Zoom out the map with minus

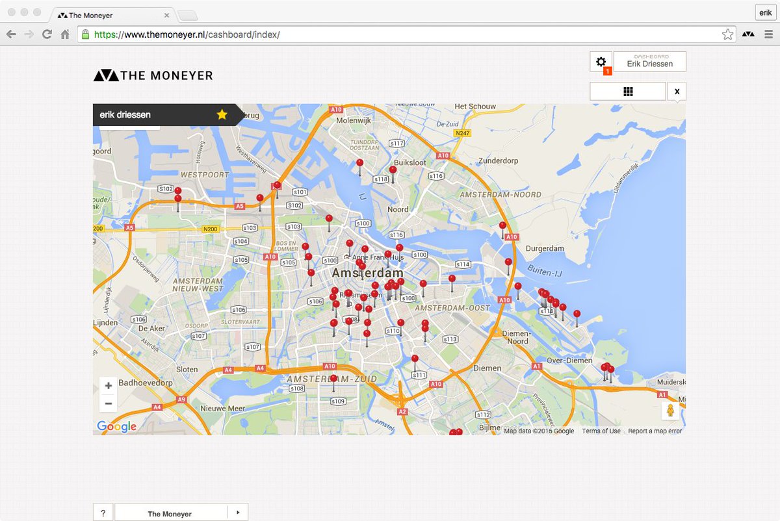tap(109, 403)
